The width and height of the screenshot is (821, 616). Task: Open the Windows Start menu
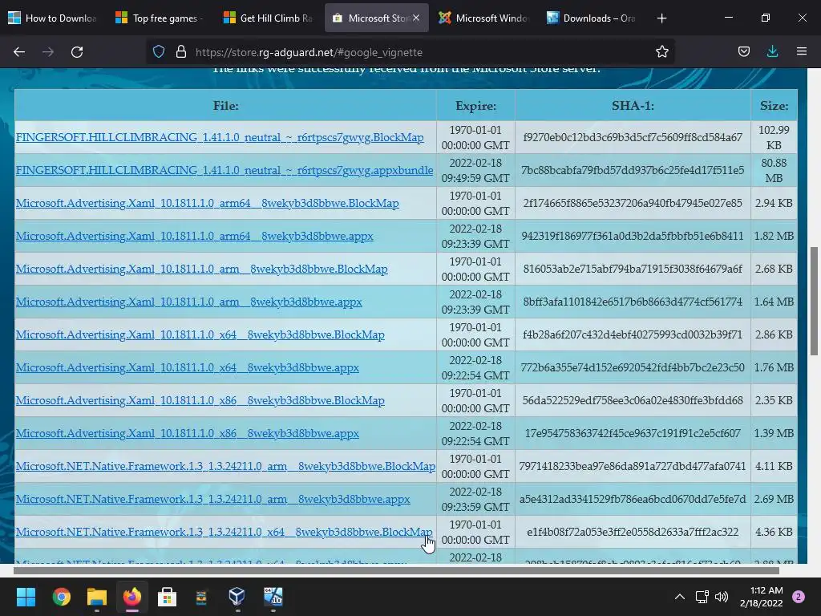point(26,597)
